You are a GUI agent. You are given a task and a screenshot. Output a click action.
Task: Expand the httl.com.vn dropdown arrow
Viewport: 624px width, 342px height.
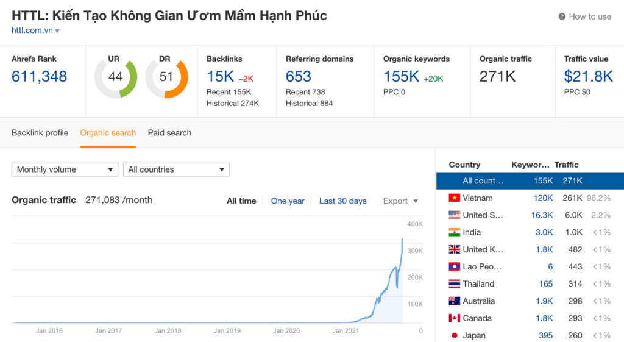57,30
